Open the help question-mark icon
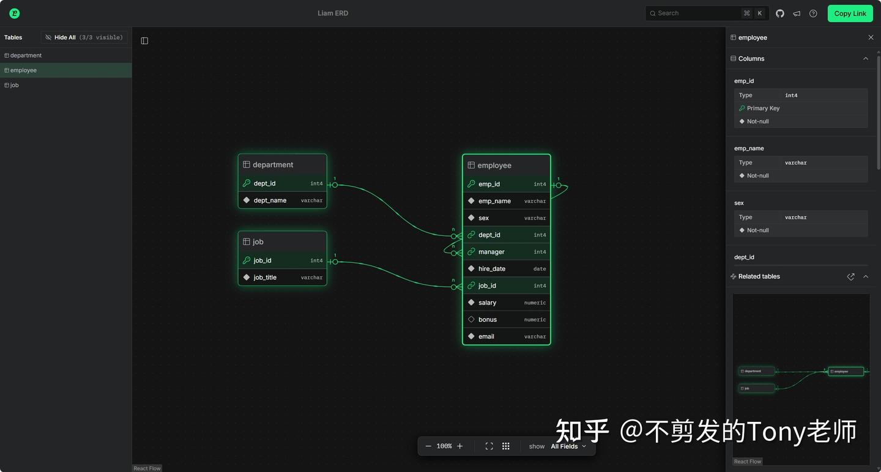This screenshot has width=881, height=472. pyautogui.click(x=813, y=13)
